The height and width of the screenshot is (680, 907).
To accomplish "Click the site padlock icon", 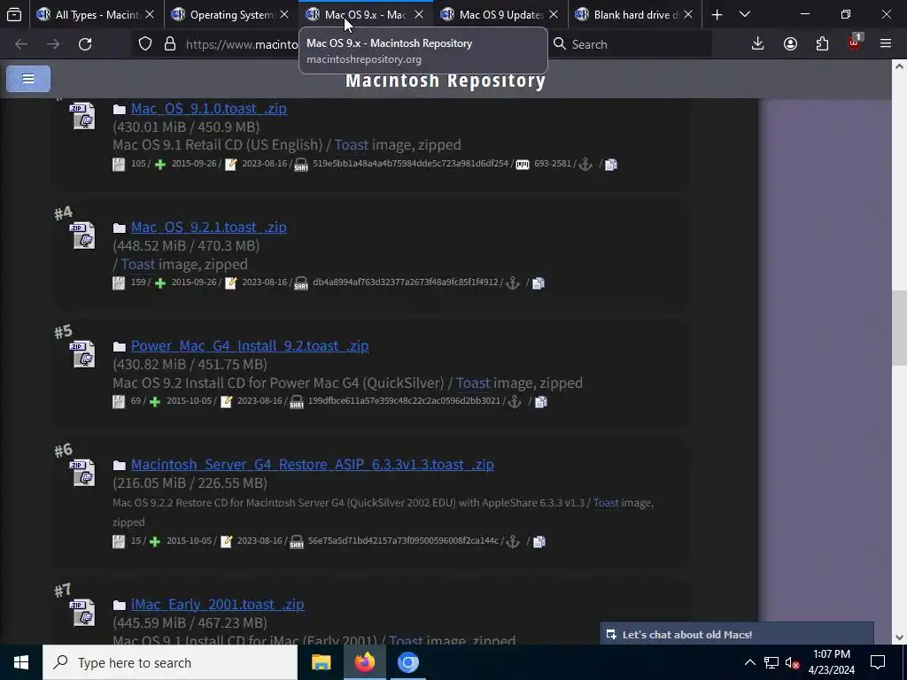I will (x=169, y=44).
